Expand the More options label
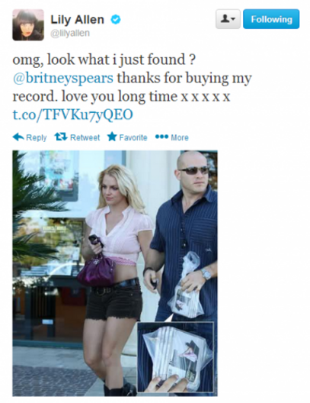Image resolution: width=310 pixels, height=403 pixels. (x=180, y=137)
